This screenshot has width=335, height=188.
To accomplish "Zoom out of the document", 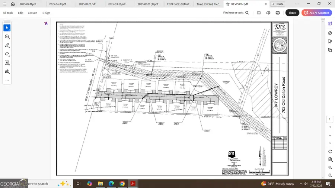I will pyautogui.click(x=330, y=175).
